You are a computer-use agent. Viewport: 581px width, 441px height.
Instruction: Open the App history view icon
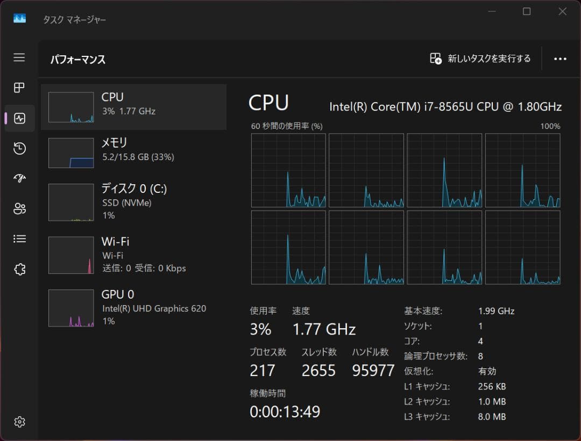click(19, 148)
